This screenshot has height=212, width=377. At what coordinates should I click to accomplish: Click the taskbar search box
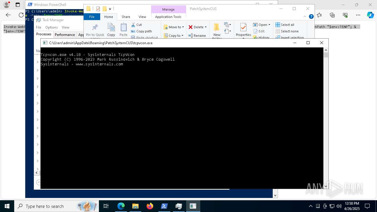pyautogui.click(x=57, y=206)
